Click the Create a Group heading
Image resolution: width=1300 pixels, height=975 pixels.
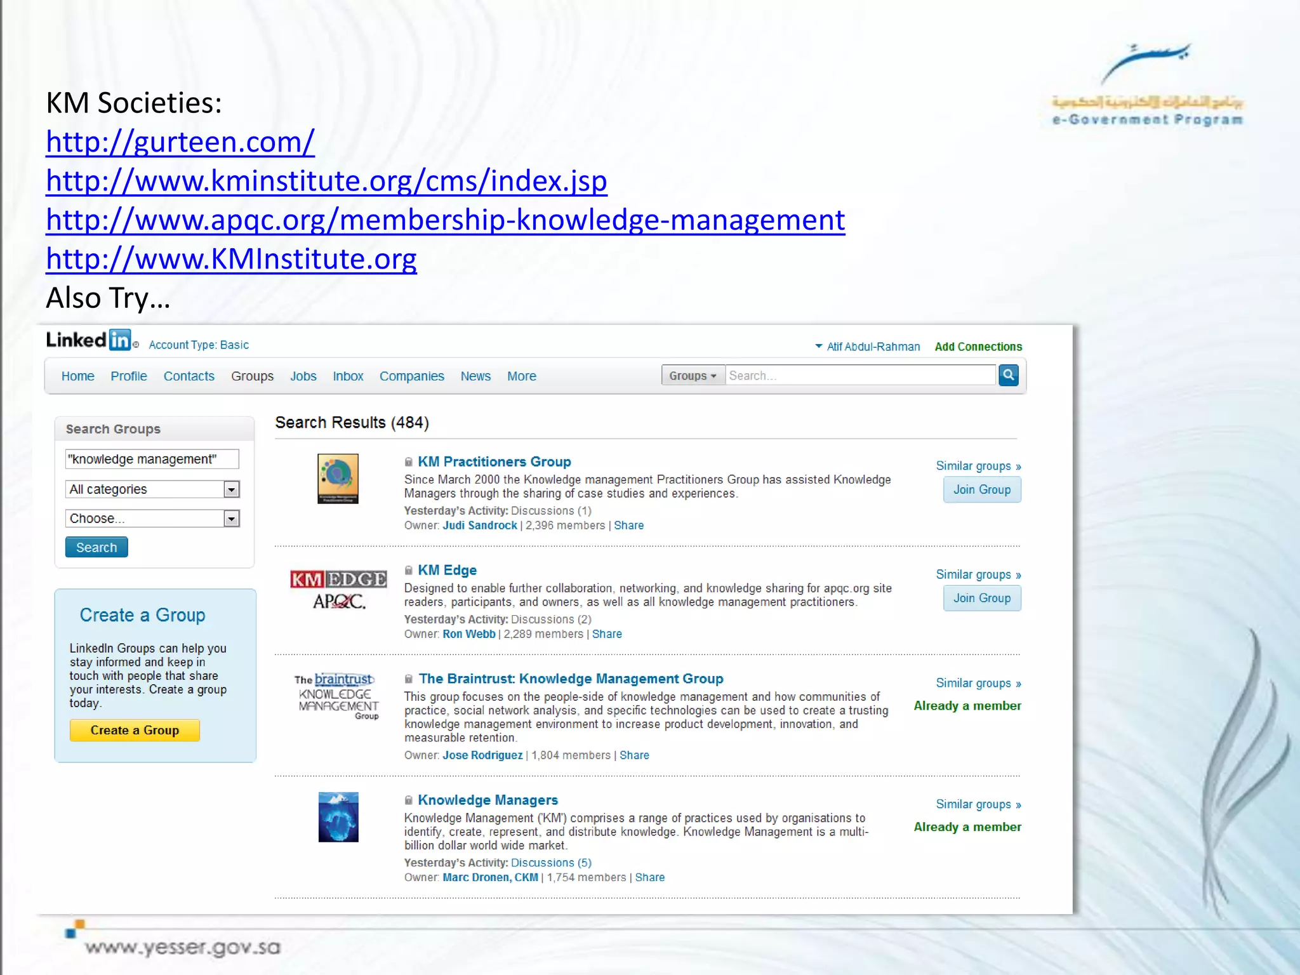[x=142, y=615]
